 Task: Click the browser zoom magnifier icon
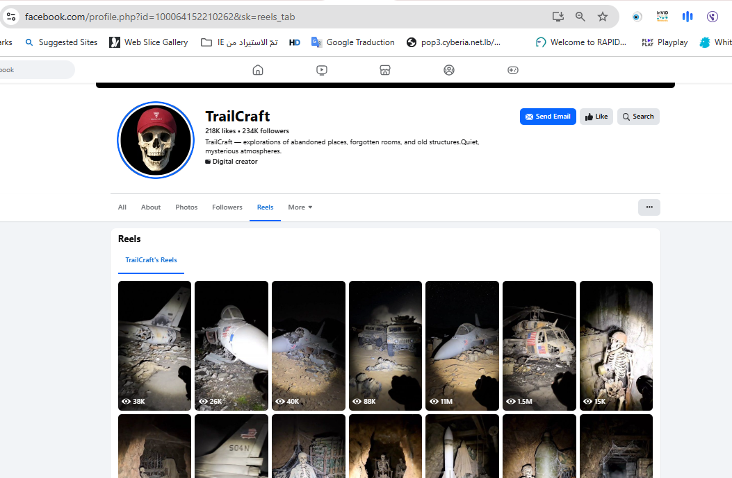(580, 17)
